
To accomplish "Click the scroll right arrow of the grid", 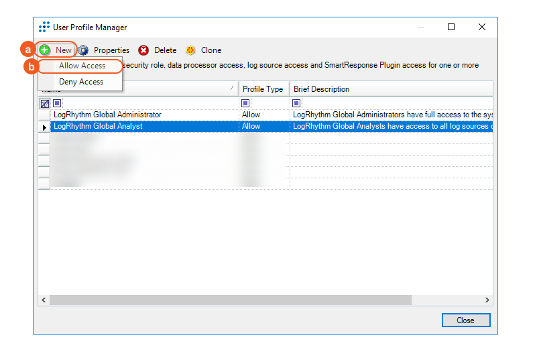I will coord(487,300).
